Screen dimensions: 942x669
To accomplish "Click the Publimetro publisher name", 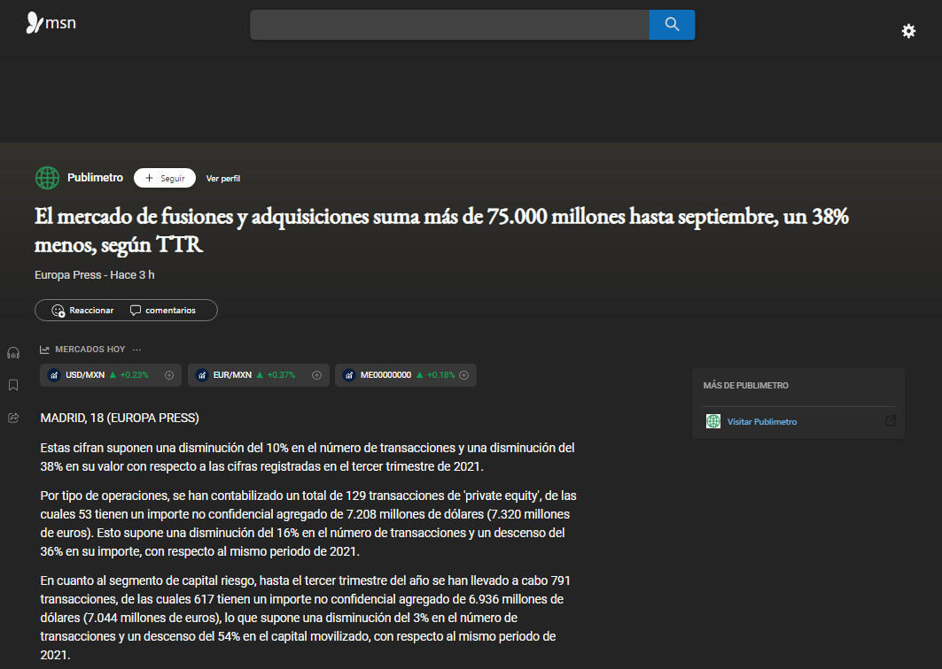I will point(95,178).
